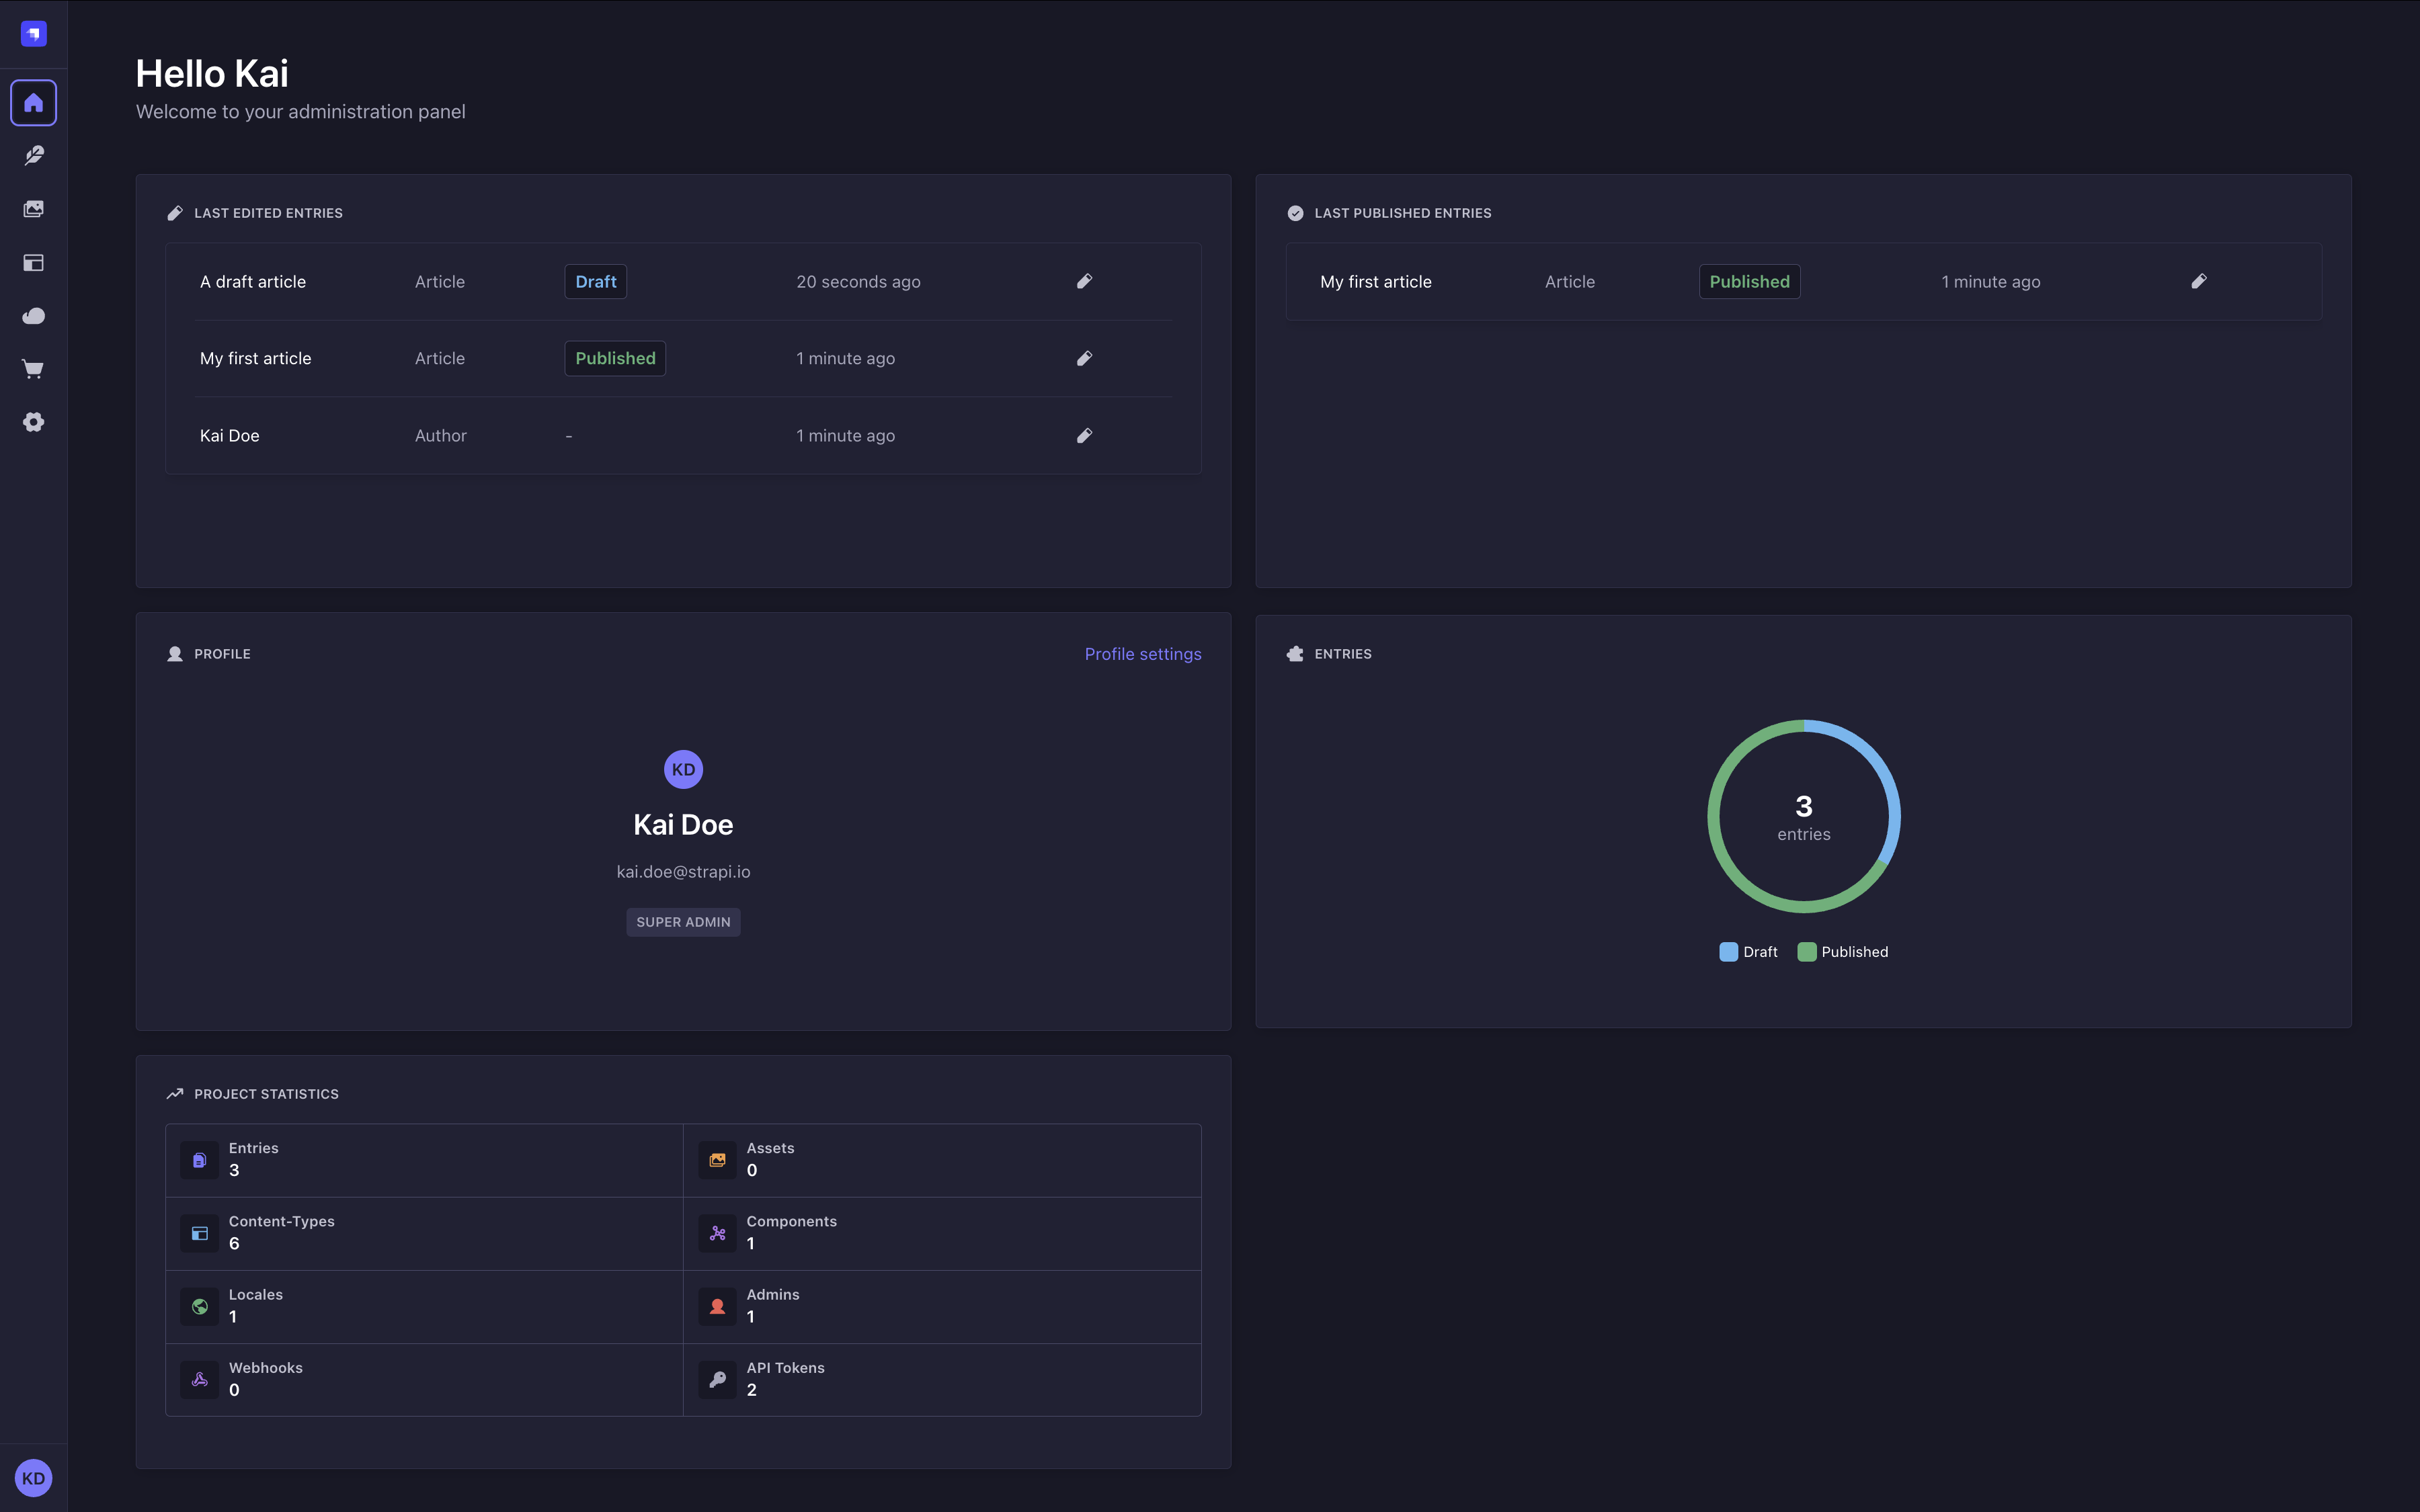The width and height of the screenshot is (2420, 1512).
Task: Edit 'My first article' in Last Published Entries
Action: pos(2200,281)
